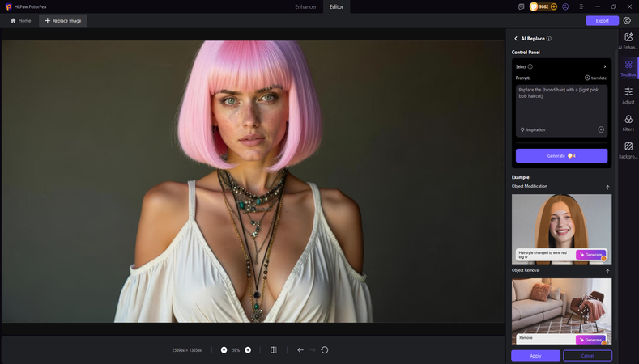Go back from AI Replace panel
The image size is (639, 364).
coord(516,38)
